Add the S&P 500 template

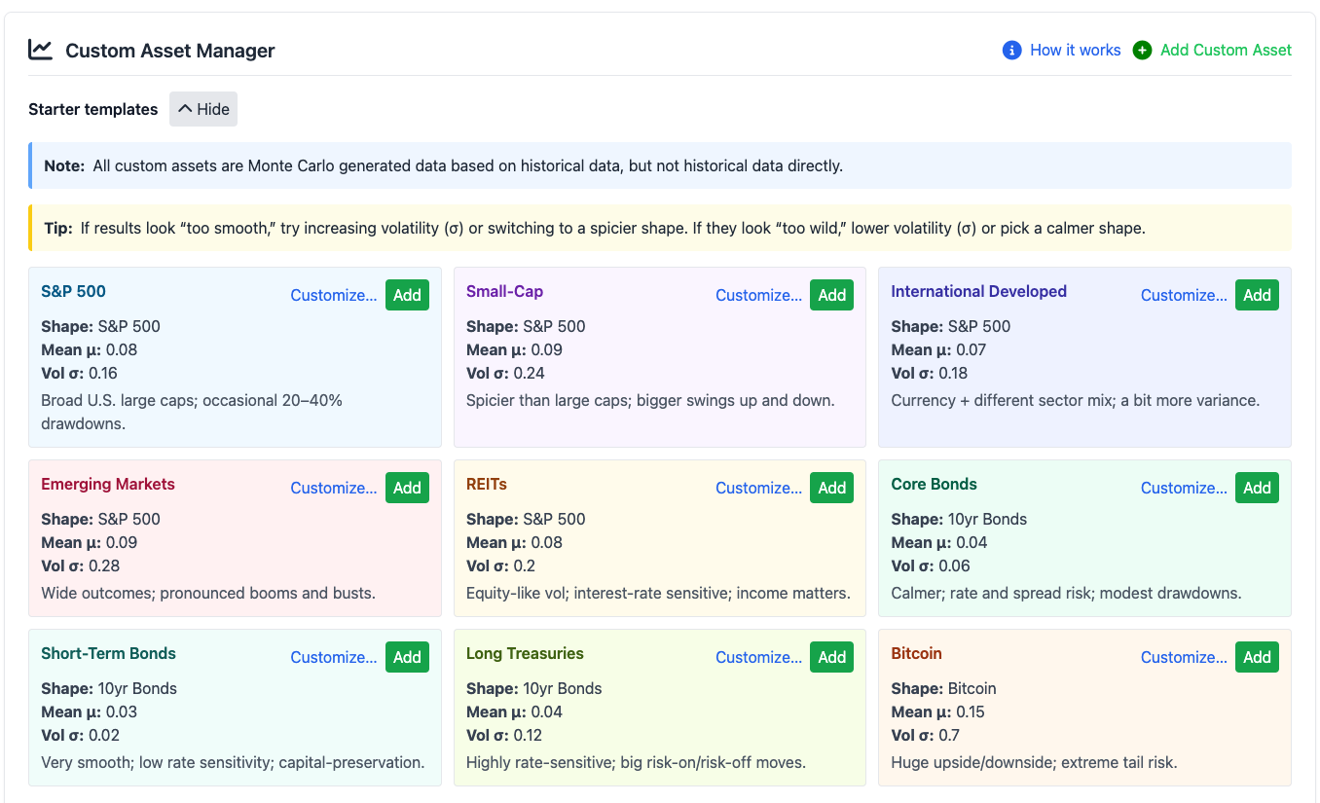(x=407, y=295)
